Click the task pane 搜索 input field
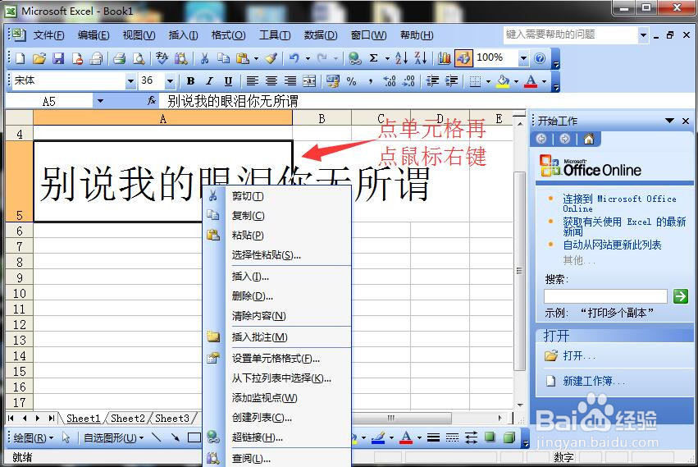The height and width of the screenshot is (467, 698). (x=605, y=296)
